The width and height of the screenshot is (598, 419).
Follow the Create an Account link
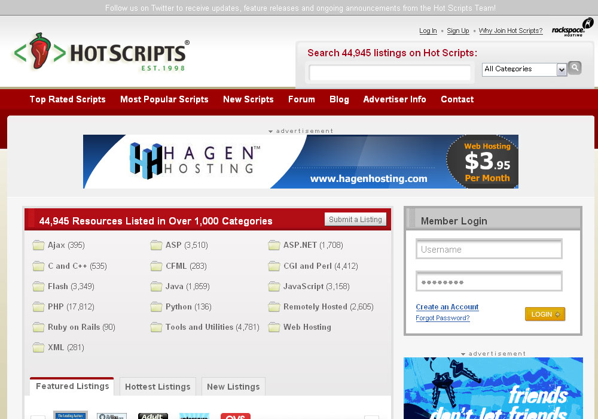(447, 307)
